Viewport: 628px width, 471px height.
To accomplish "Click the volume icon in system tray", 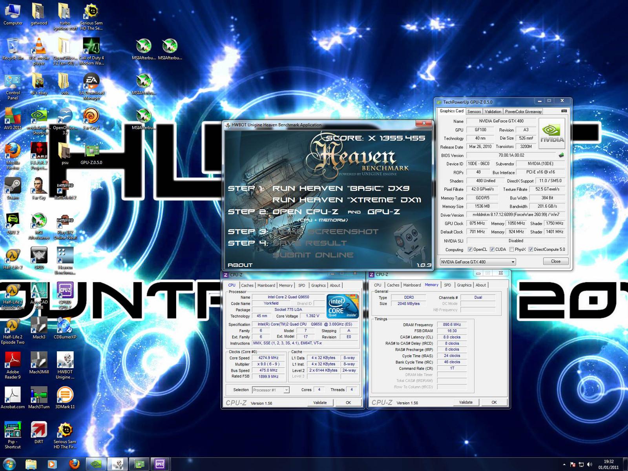I will click(x=589, y=464).
